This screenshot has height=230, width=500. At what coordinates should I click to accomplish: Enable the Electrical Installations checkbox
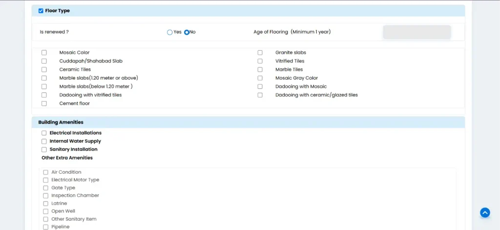(44, 133)
